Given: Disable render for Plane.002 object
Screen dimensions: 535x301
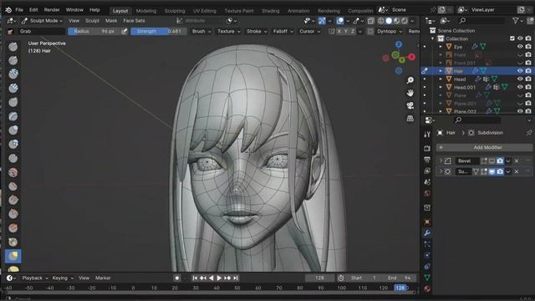Looking at the screenshot, I should click(x=528, y=111).
